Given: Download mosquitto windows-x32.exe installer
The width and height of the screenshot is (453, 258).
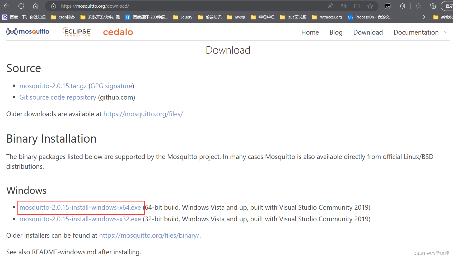Looking at the screenshot, I should click(80, 219).
